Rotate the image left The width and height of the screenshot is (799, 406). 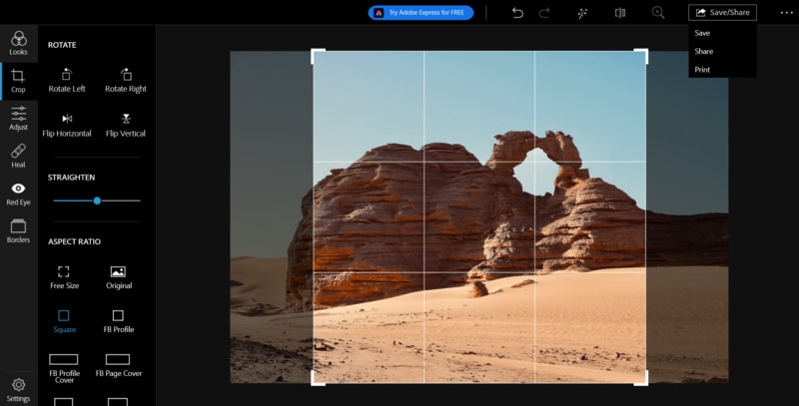click(67, 81)
